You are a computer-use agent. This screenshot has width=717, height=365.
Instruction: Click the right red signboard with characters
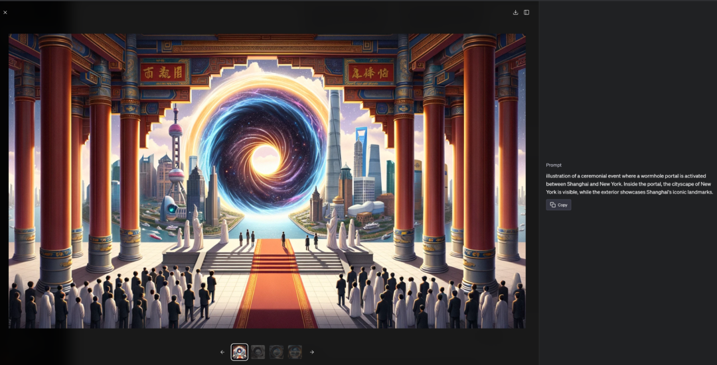point(369,72)
